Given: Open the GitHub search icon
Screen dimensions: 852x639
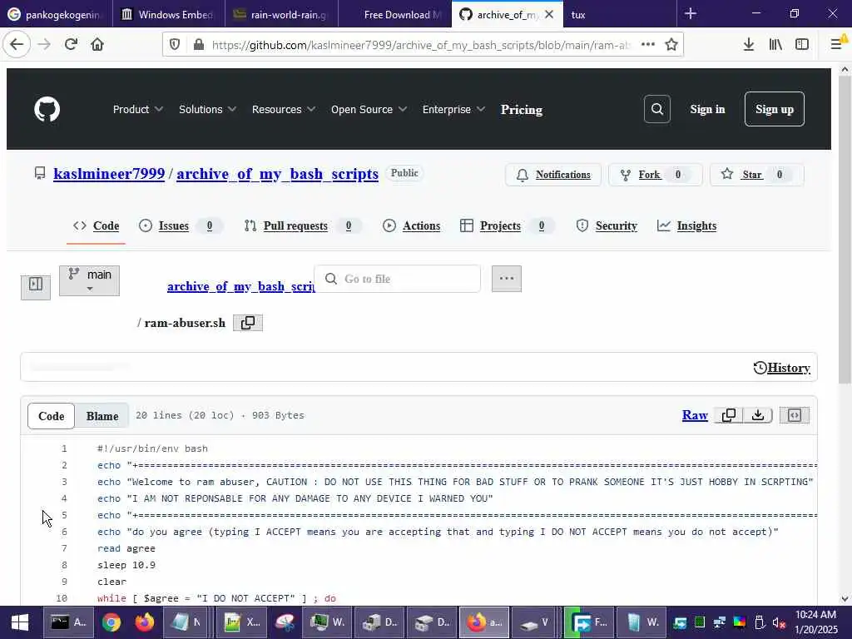Looking at the screenshot, I should pyautogui.click(x=657, y=109).
